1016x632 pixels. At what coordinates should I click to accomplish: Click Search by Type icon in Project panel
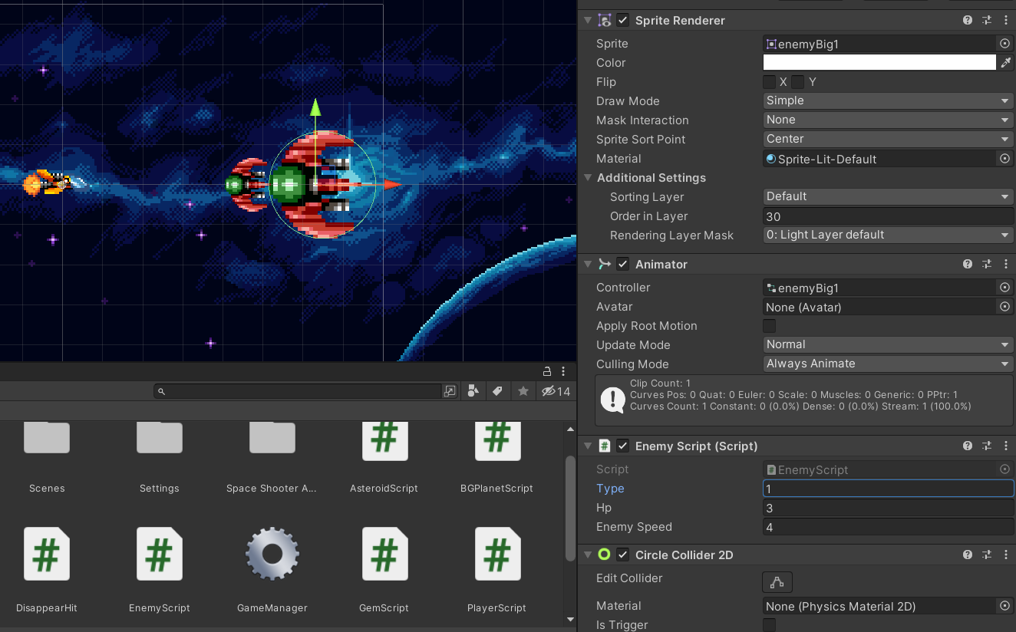pyautogui.click(x=473, y=391)
